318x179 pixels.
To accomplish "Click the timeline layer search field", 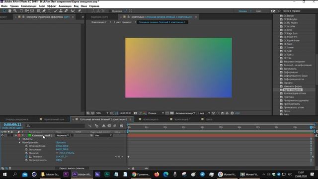I will [56, 126].
